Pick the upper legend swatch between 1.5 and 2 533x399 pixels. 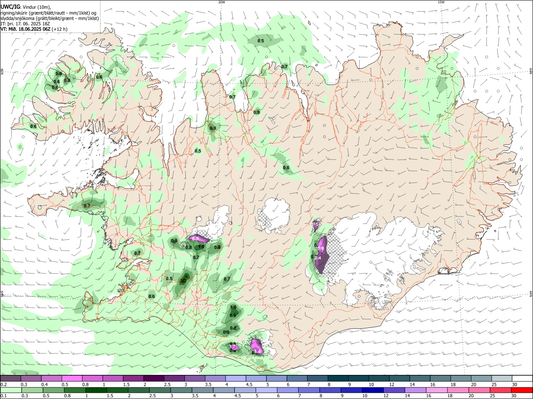(132, 378)
